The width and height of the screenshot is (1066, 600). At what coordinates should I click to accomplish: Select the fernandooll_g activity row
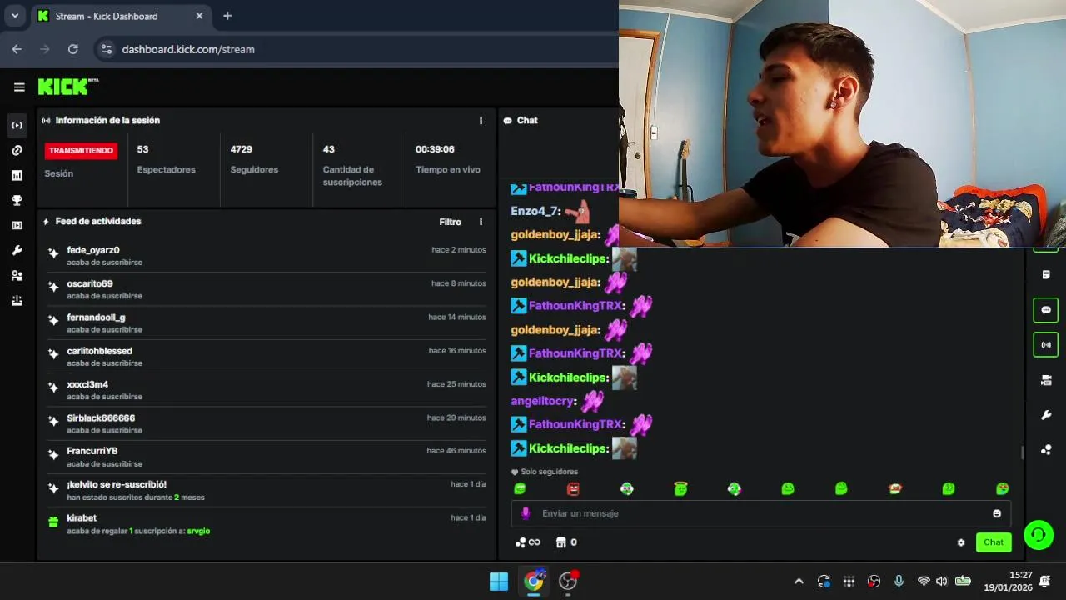266,323
